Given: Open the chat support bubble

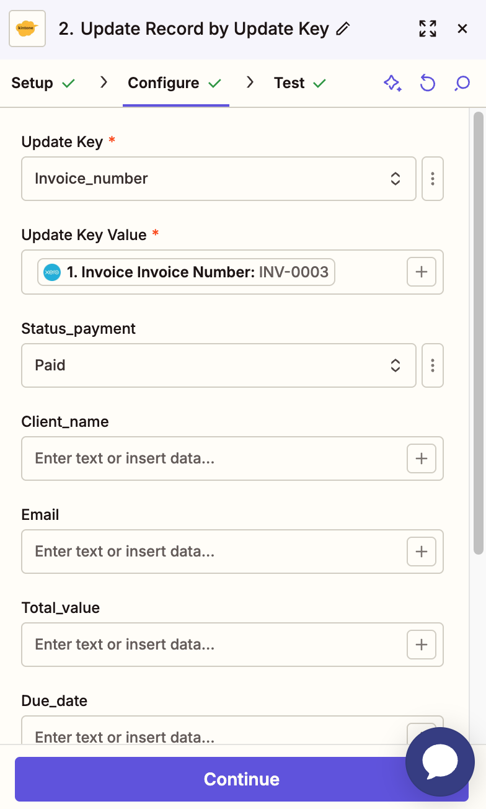Looking at the screenshot, I should click(x=440, y=762).
